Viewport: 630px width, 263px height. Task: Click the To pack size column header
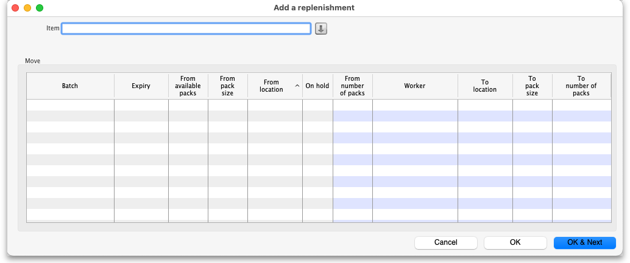532,86
